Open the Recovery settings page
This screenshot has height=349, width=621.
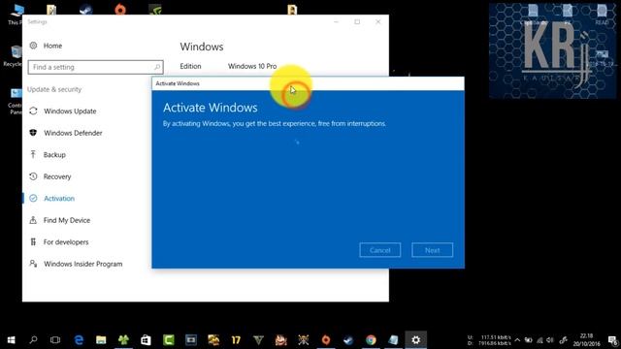pos(50,176)
